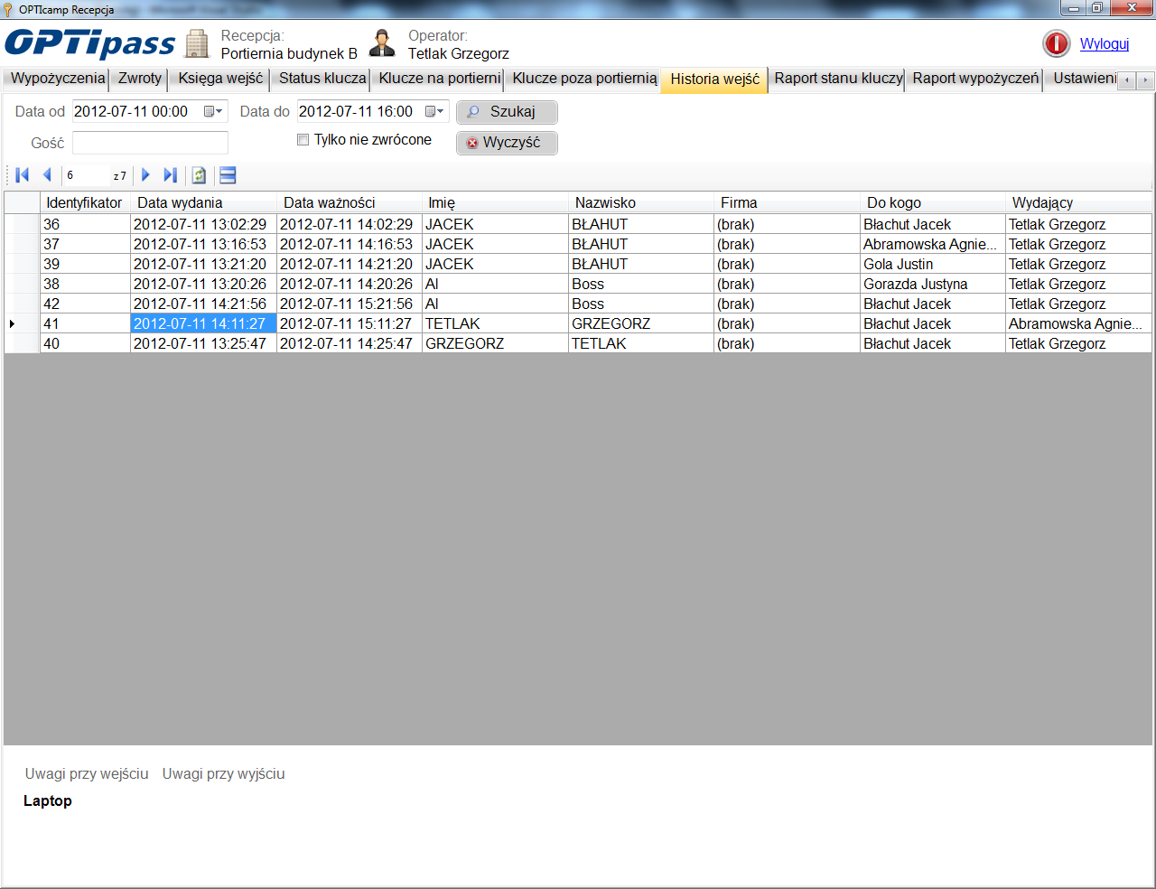Open the Status klucza tab

322,79
